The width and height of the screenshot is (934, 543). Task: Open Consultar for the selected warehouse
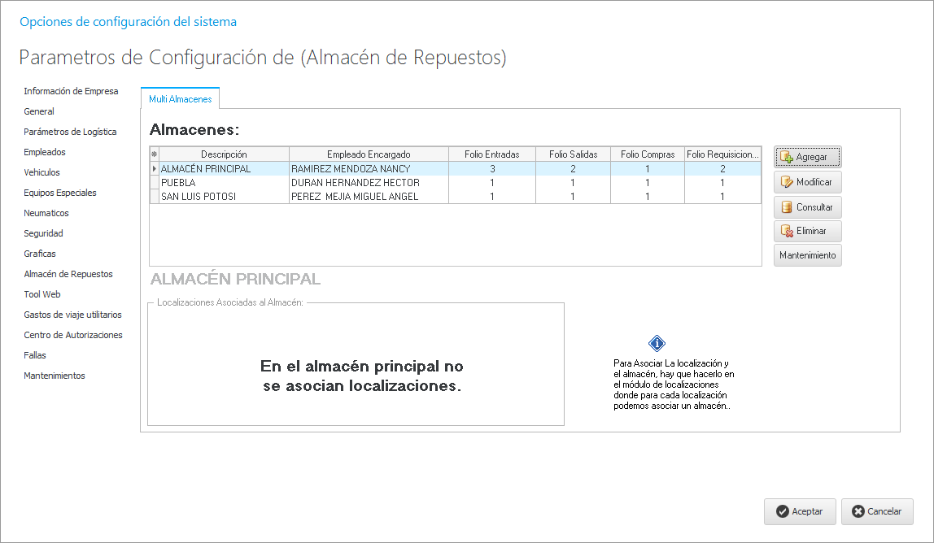point(807,207)
